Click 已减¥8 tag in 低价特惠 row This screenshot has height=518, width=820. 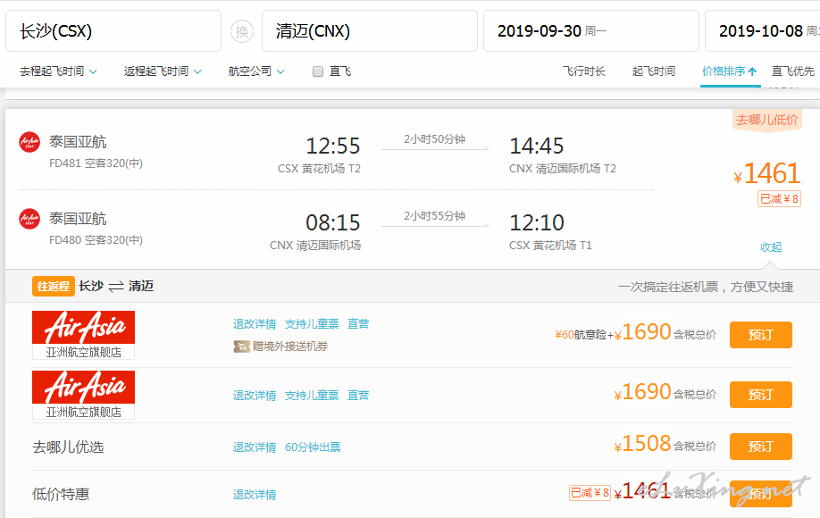click(x=590, y=493)
